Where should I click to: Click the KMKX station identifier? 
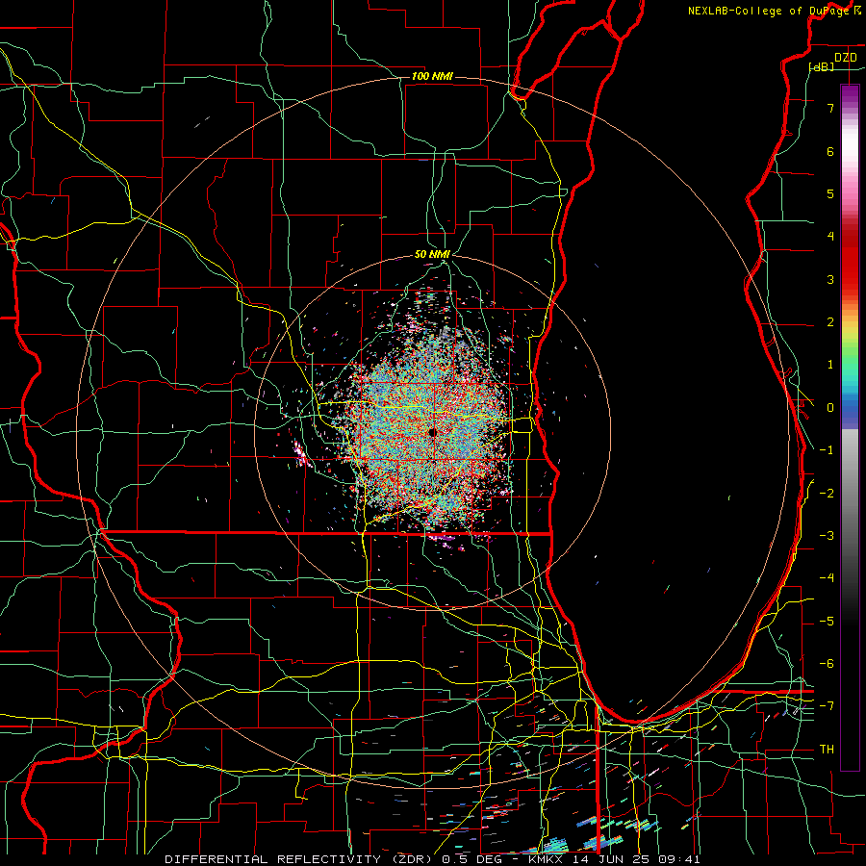click(x=546, y=859)
